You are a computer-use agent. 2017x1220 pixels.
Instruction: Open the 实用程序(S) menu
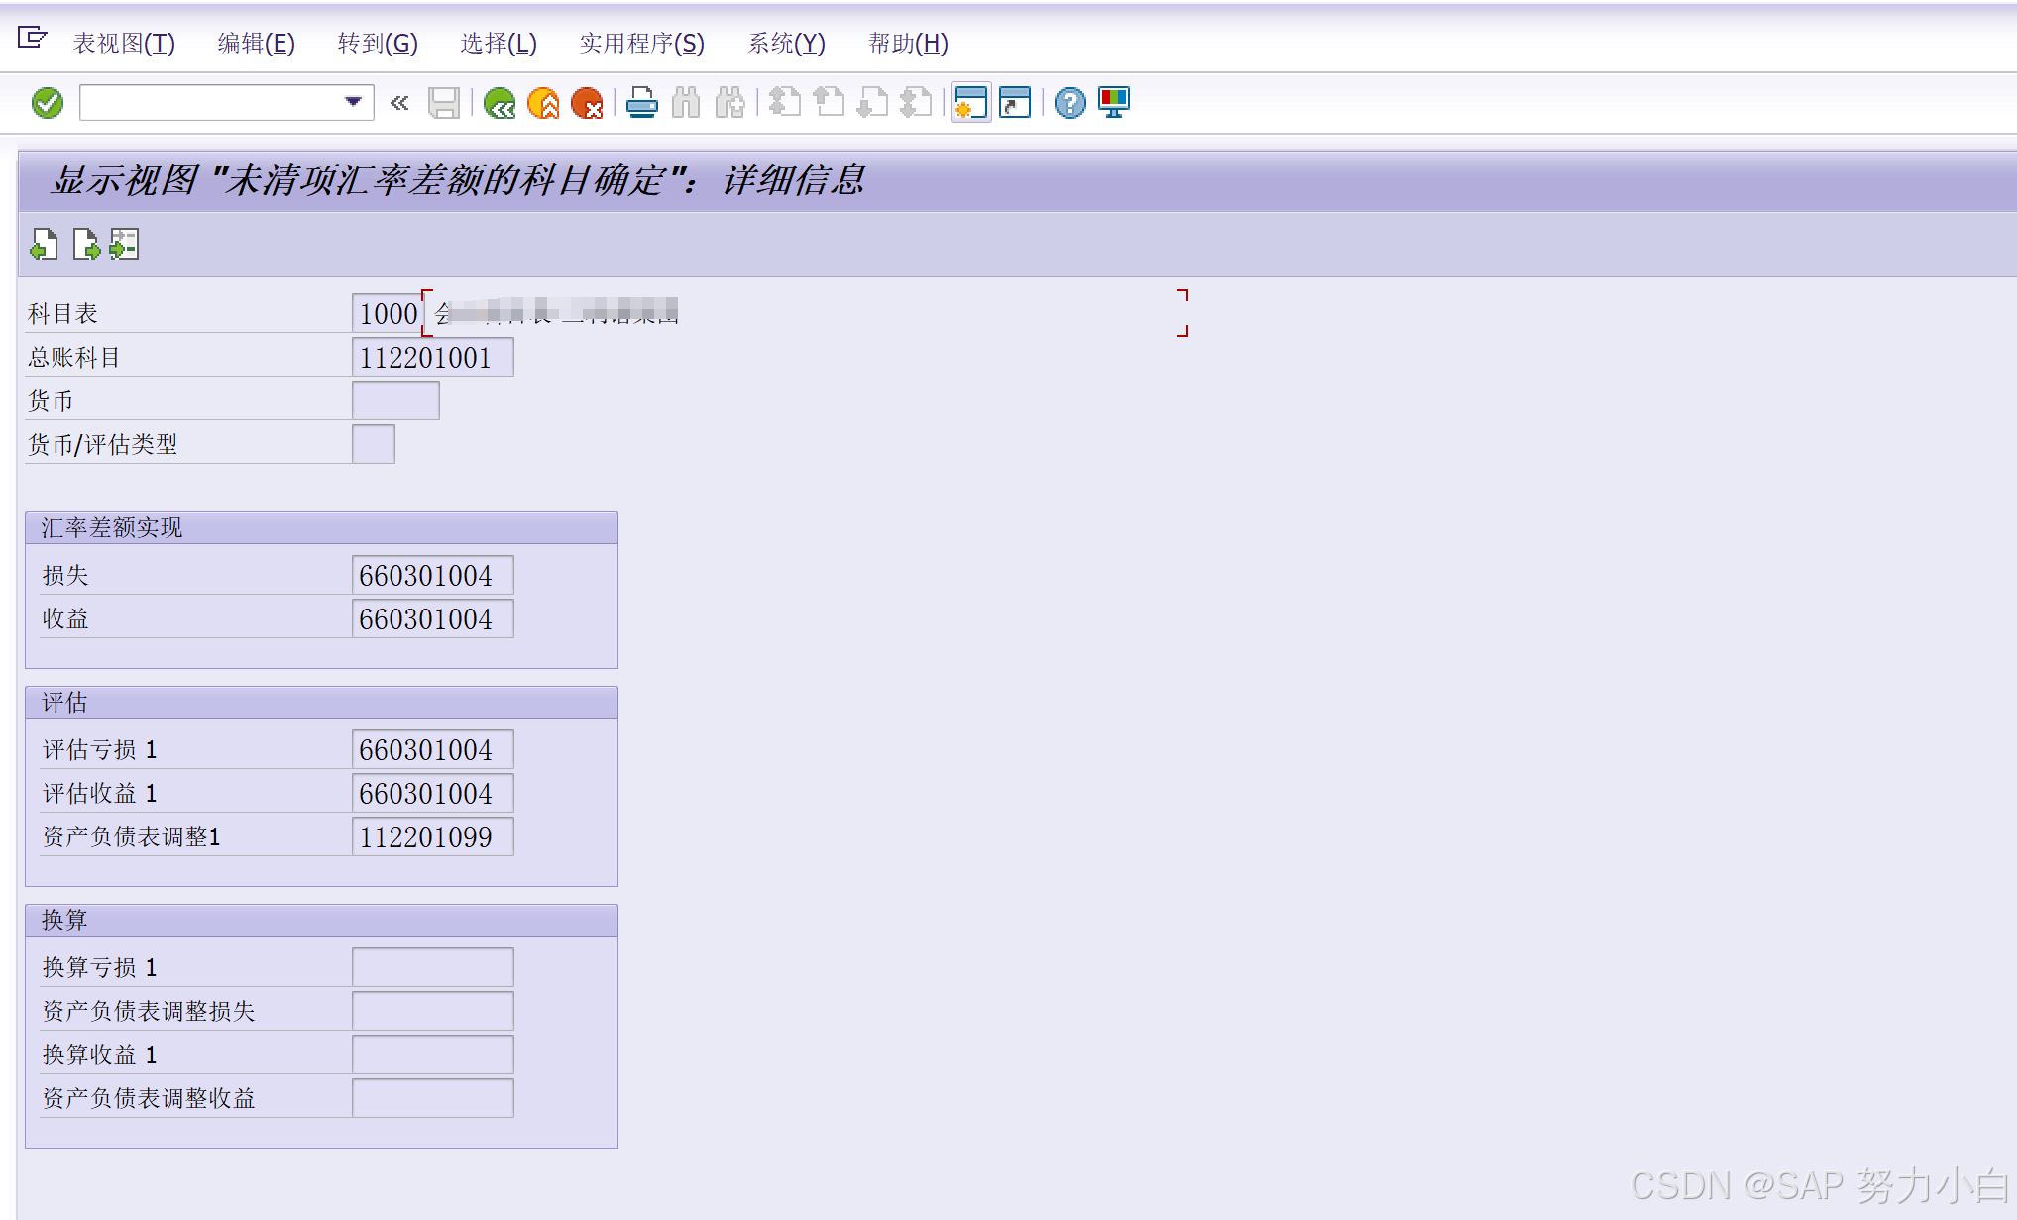coord(641,44)
